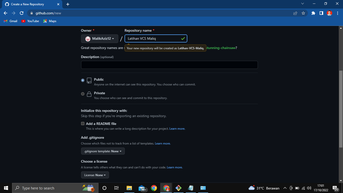Open Learn more link for license
The height and width of the screenshot is (193, 343).
coord(175,167)
